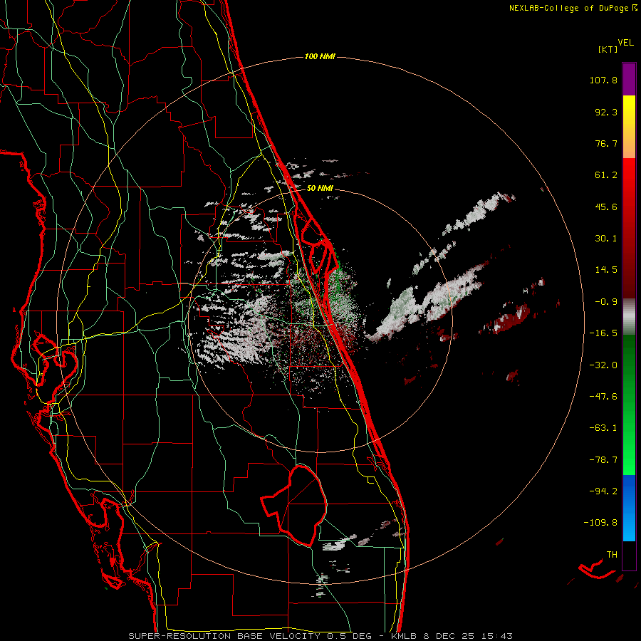Click the TH label on the legend
This screenshot has height=641, width=641.
pos(612,555)
